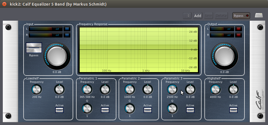Click the Input 0.0 dB gain value
Screen dimensions: 268x125
point(57,72)
